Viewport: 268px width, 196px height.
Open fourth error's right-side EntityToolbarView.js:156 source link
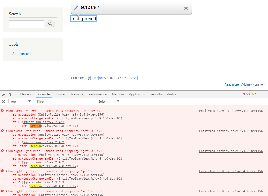click(231, 171)
